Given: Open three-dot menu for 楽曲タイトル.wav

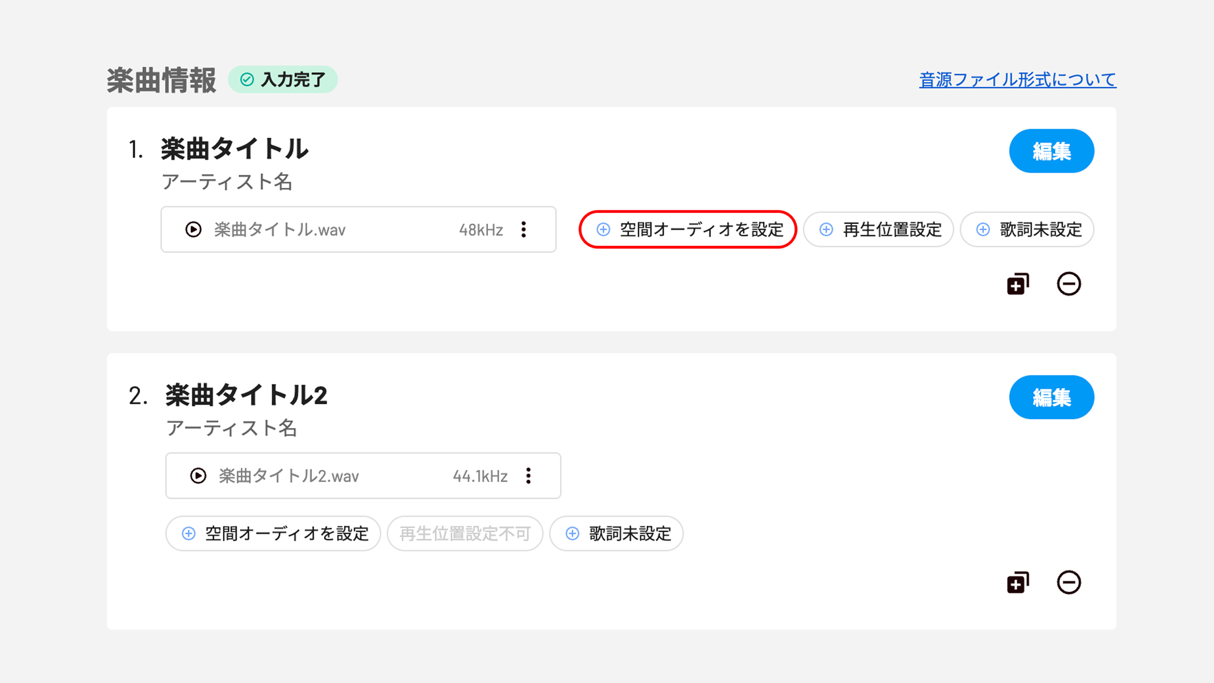Looking at the screenshot, I should [x=524, y=230].
